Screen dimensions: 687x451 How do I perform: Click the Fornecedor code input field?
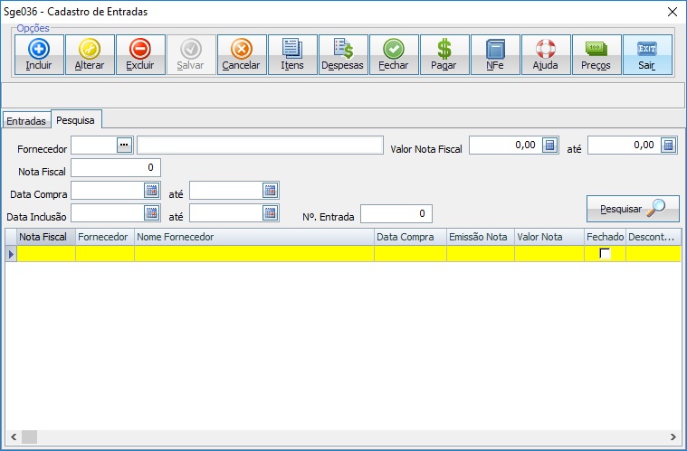point(94,145)
